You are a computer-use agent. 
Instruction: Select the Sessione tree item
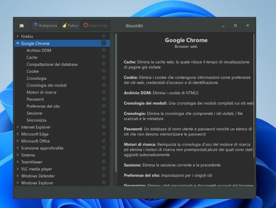point(34,113)
